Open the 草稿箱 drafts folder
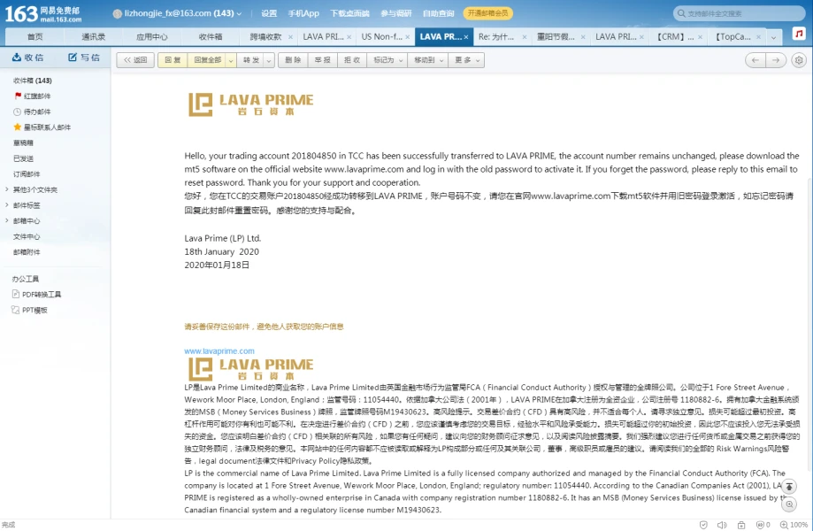813x531 pixels. pos(23,142)
